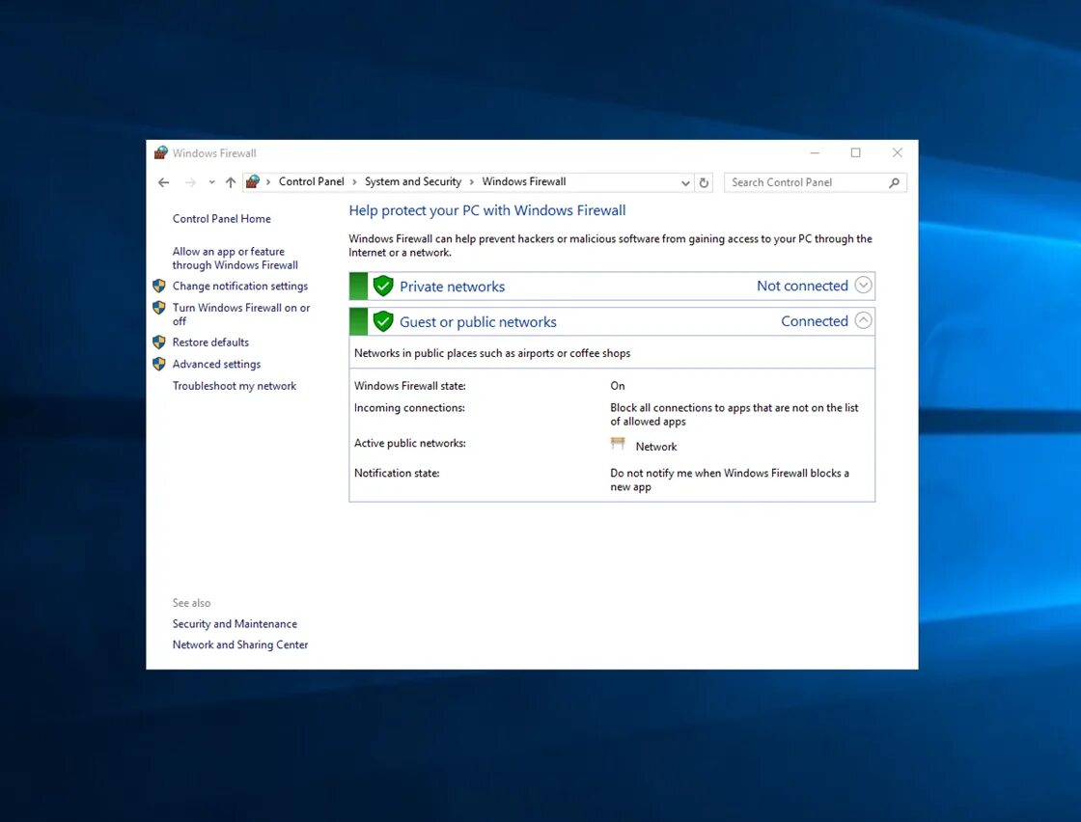Maximize the Windows Firewall window

tap(855, 153)
